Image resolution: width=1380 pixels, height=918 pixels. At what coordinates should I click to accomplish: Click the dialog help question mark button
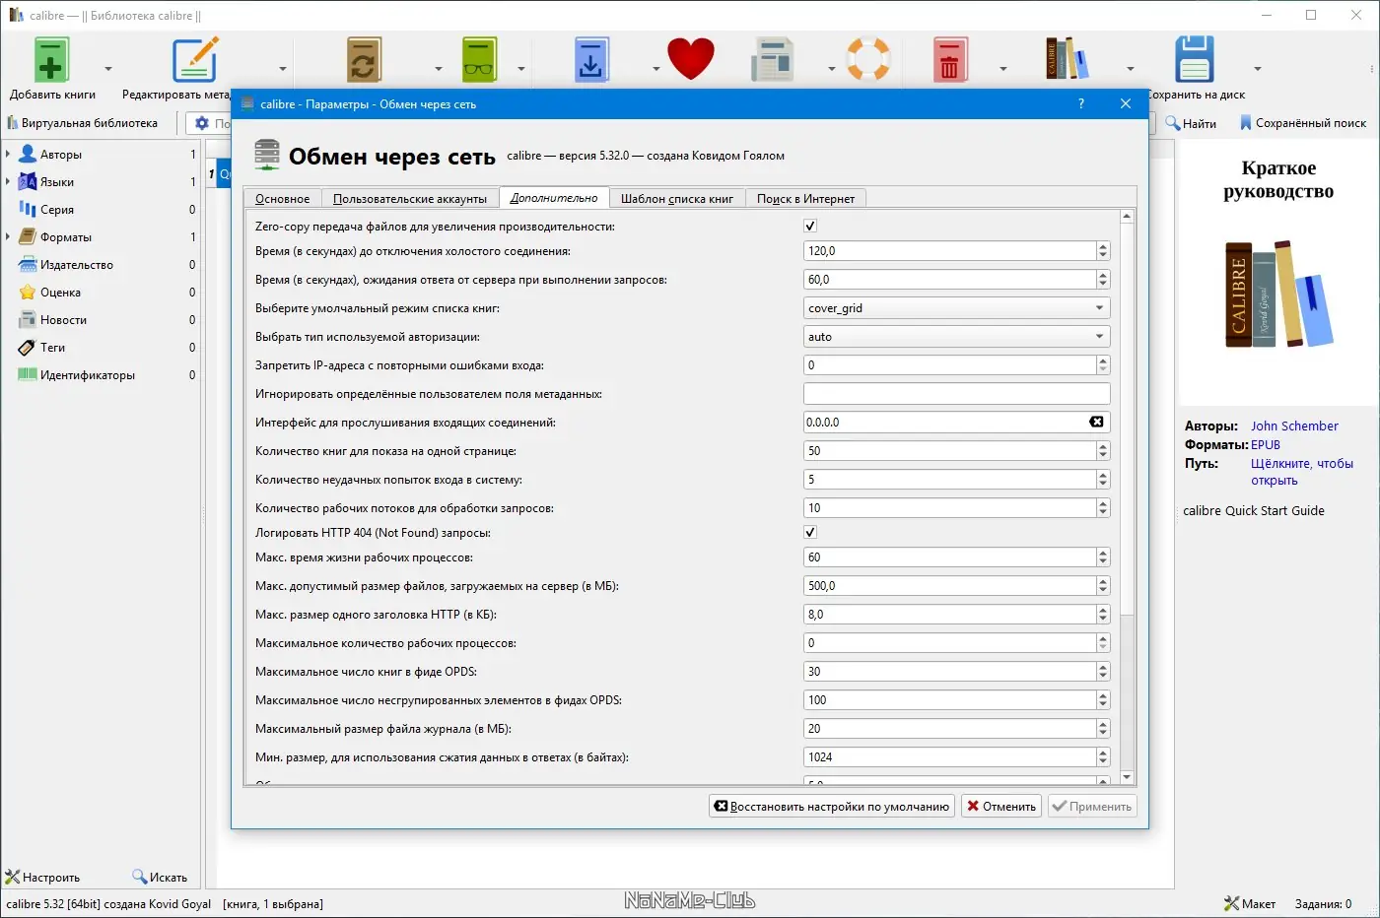click(x=1081, y=103)
